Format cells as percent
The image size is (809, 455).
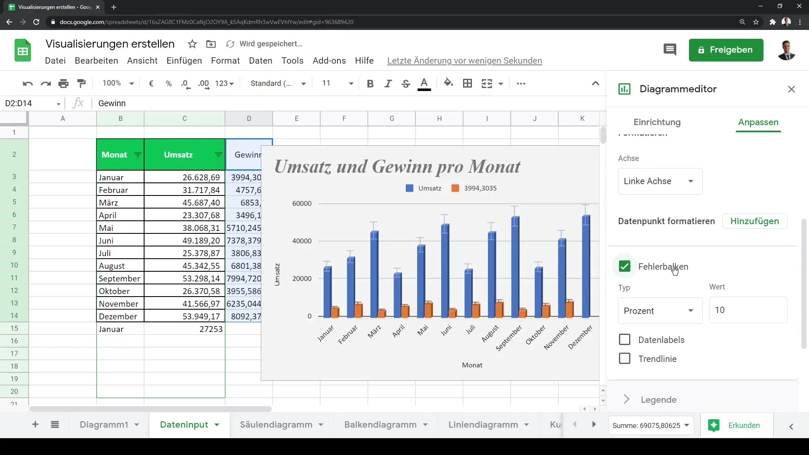point(169,83)
